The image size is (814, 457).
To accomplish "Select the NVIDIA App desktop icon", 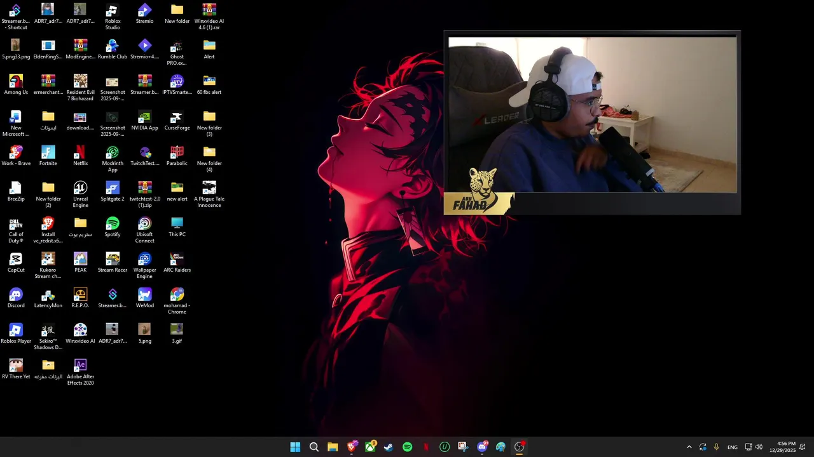I will point(144,121).
